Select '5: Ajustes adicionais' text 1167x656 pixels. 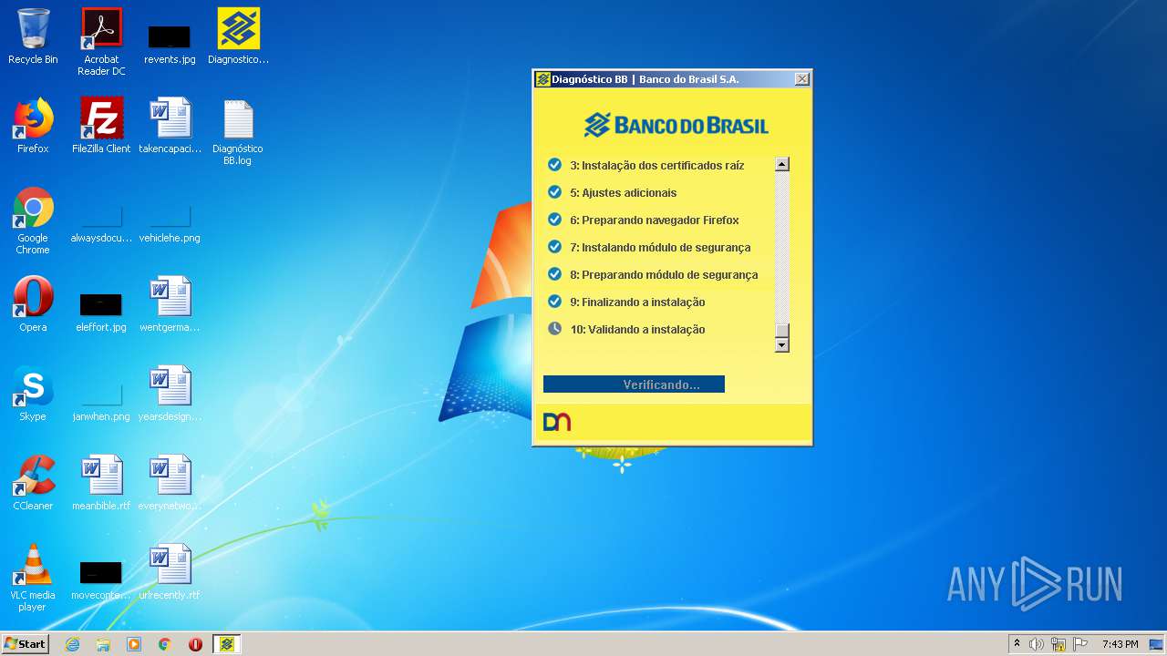(624, 193)
